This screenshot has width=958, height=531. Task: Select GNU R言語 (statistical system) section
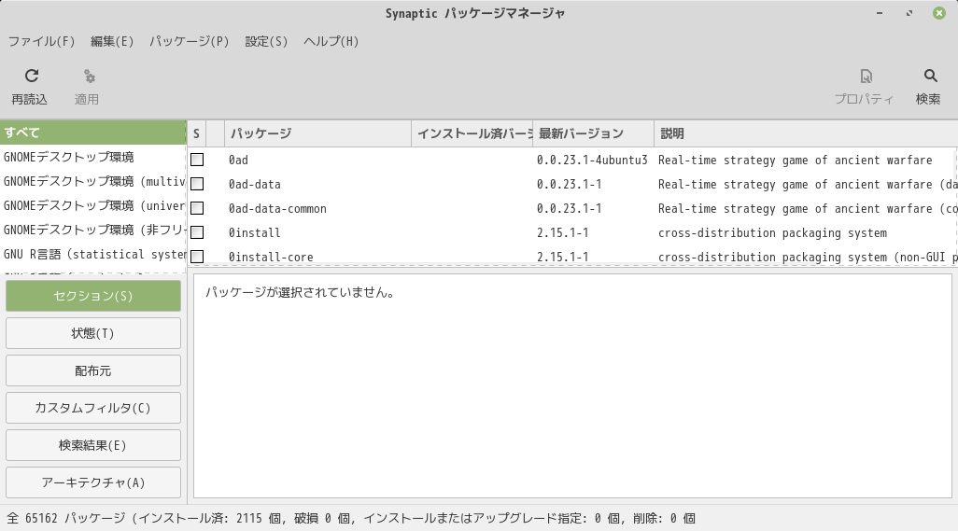[92, 255]
